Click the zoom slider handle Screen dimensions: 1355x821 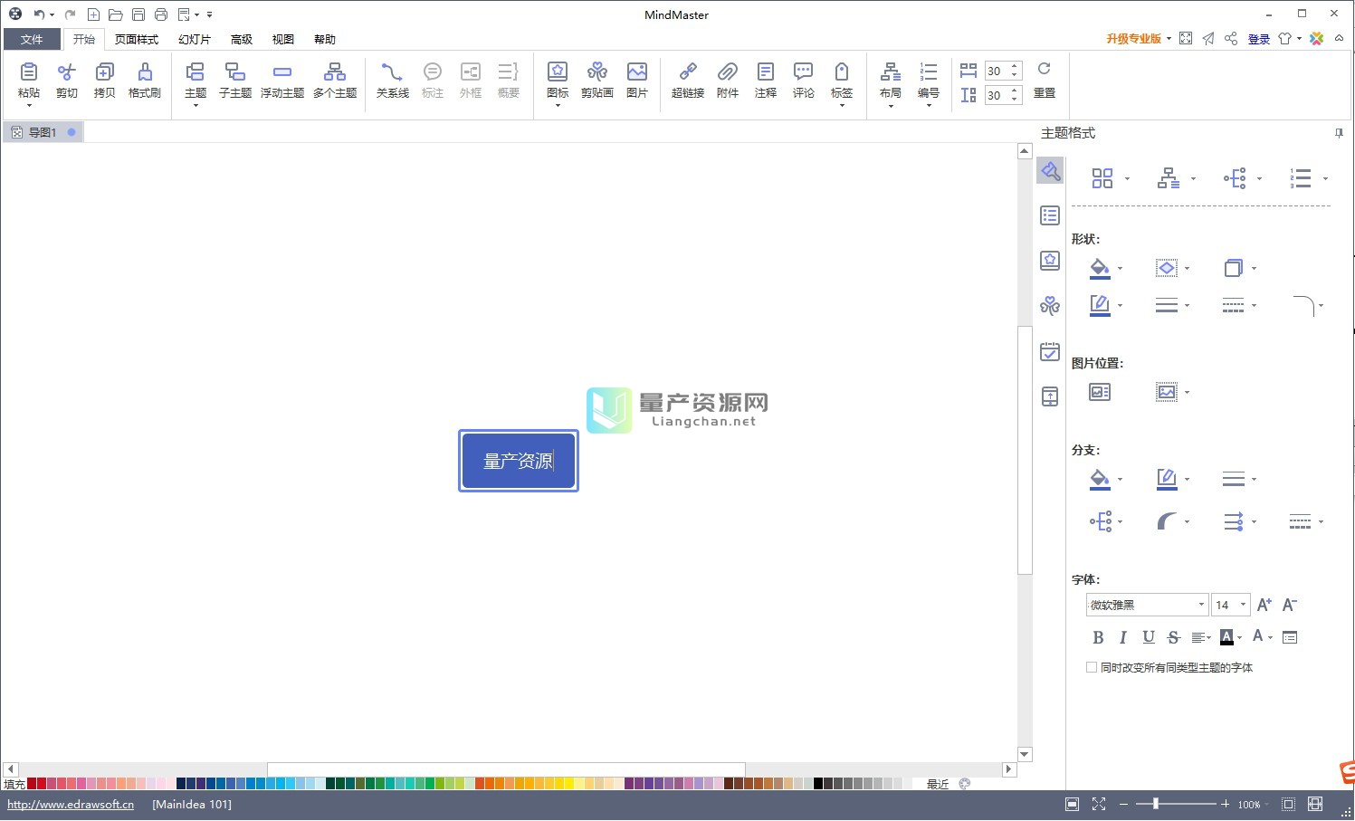(1155, 804)
